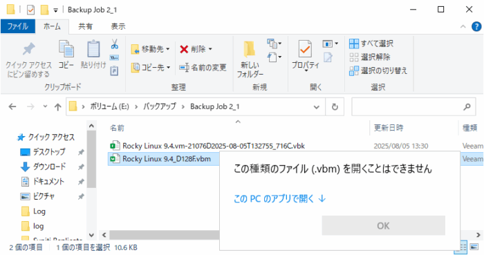The width and height of the screenshot is (484, 255).
Task: Open the コピー先 copy-to menu
Action: (150, 67)
